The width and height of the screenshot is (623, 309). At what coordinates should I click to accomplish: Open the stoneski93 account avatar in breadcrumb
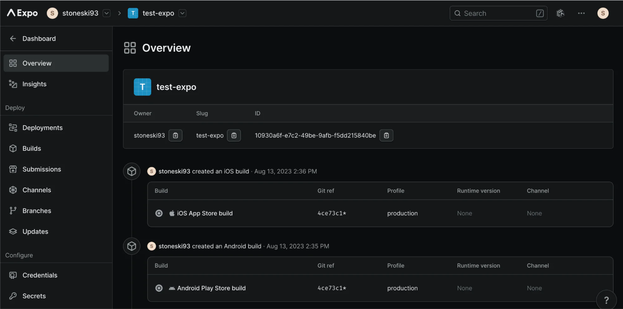click(52, 13)
